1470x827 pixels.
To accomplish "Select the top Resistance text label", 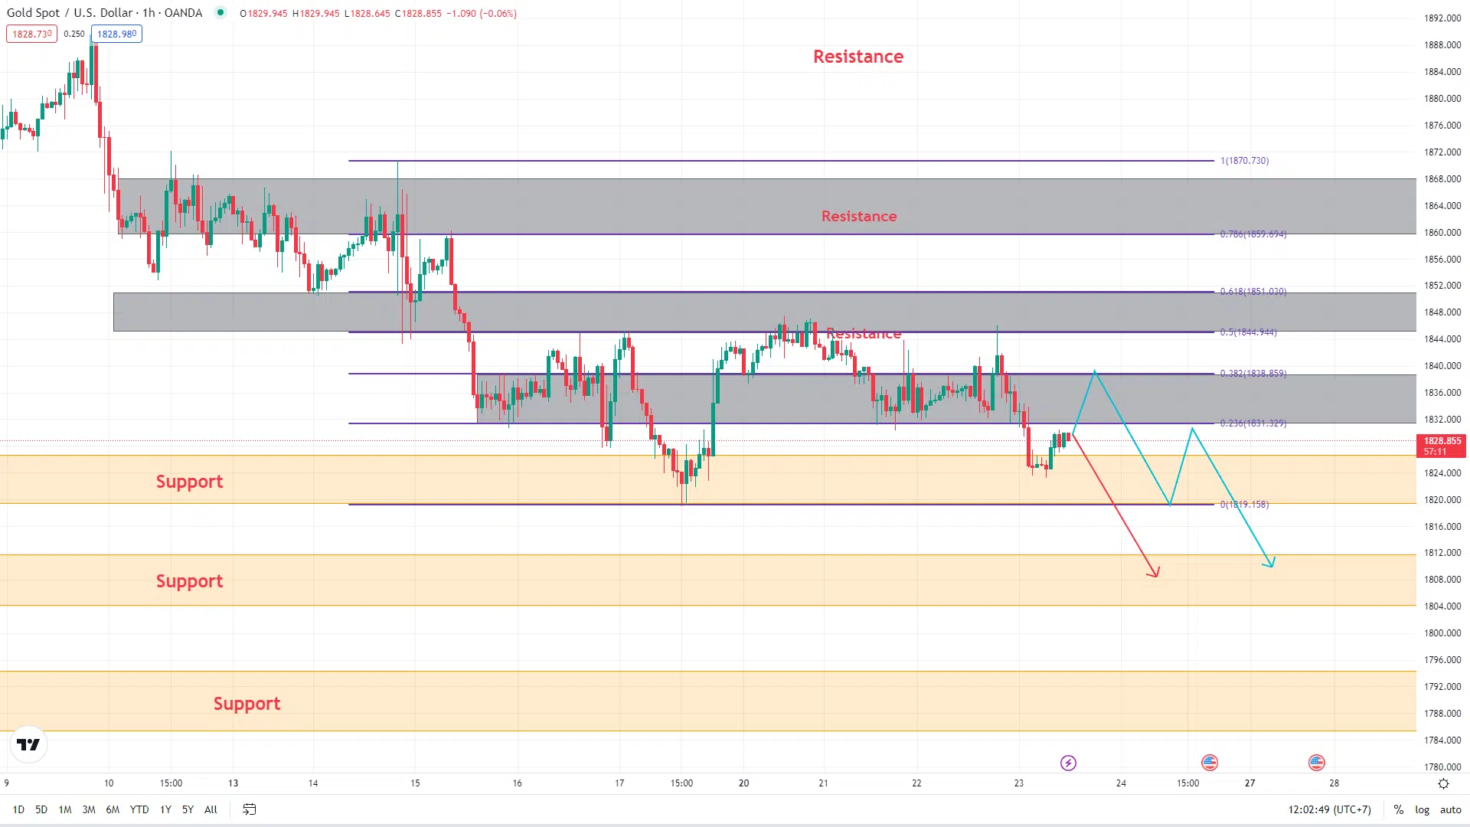I will 858,57.
